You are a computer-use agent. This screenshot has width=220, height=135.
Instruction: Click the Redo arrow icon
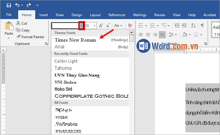coord(28,5)
